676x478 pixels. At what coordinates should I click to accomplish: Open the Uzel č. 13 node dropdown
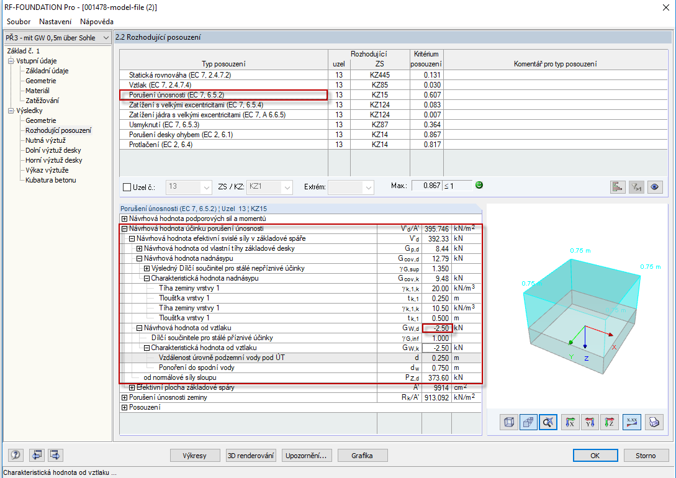click(x=189, y=187)
